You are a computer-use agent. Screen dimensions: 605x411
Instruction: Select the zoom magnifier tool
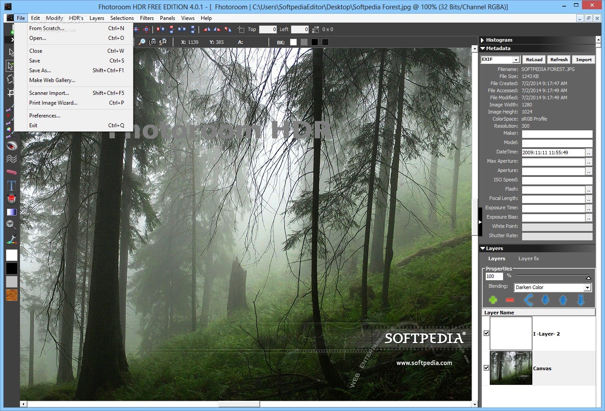click(x=12, y=225)
